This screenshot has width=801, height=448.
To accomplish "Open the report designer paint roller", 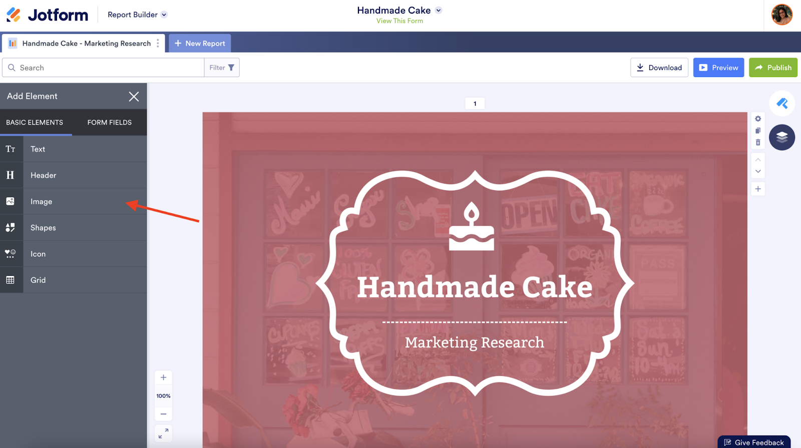I will (x=782, y=104).
